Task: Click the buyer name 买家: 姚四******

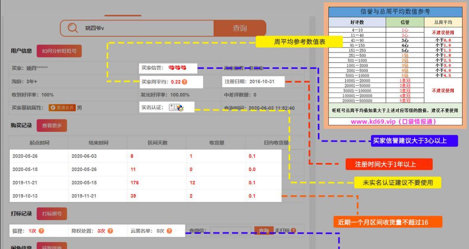Action: [x=30, y=68]
